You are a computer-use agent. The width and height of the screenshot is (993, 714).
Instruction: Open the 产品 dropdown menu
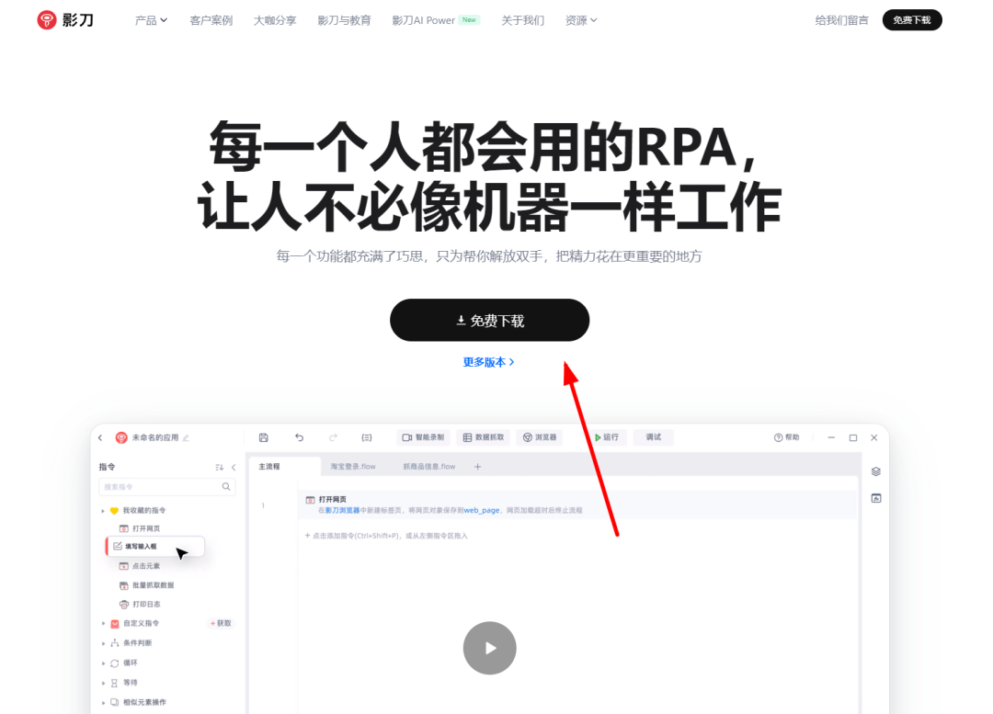151,20
